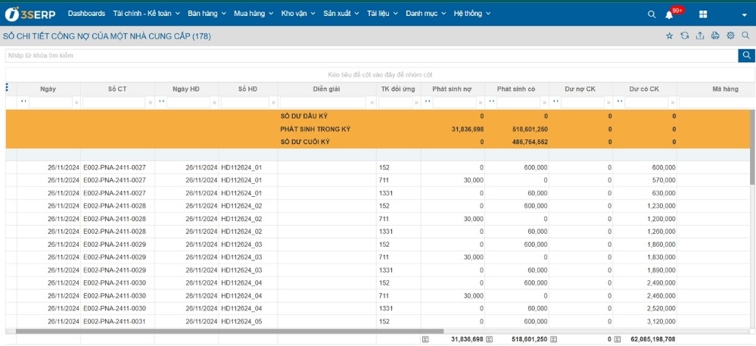Open the notifications bell
Image resolution: width=756 pixels, height=346 pixels.
coord(669,14)
